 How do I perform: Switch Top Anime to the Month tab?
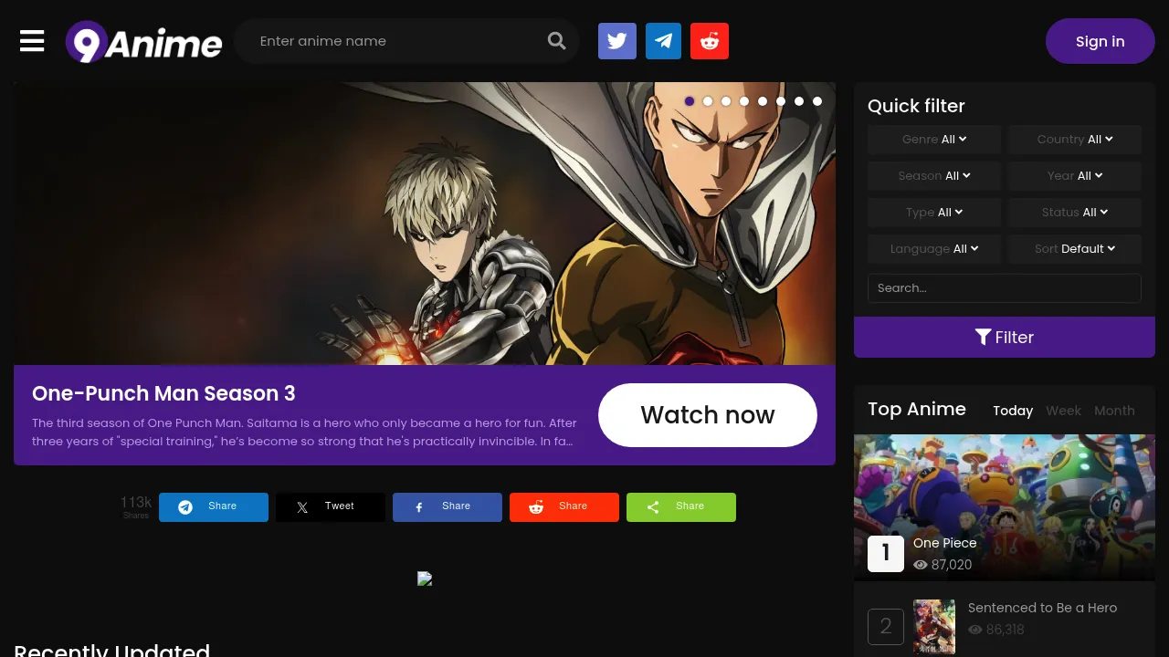[1114, 411]
